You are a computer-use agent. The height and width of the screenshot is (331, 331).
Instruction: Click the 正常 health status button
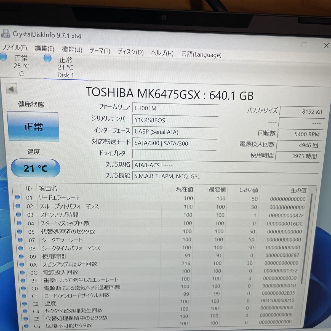(x=33, y=127)
